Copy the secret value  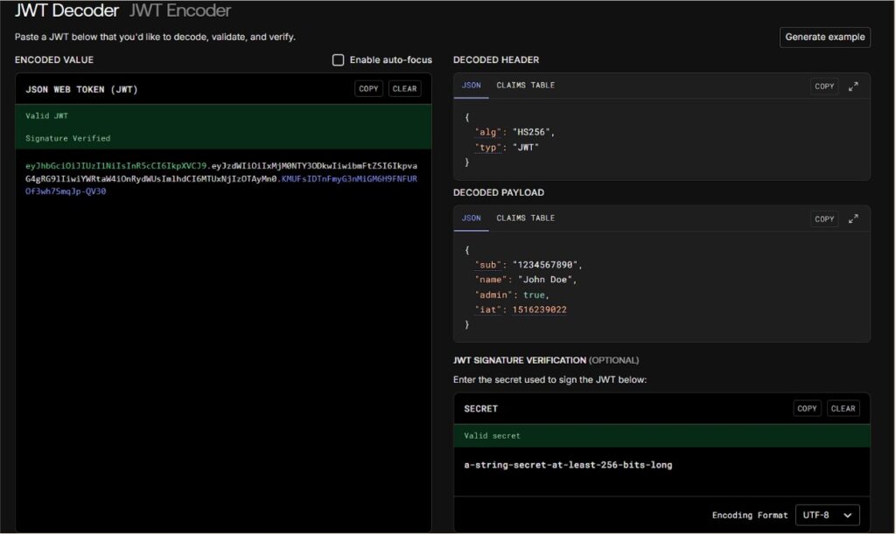click(x=807, y=408)
